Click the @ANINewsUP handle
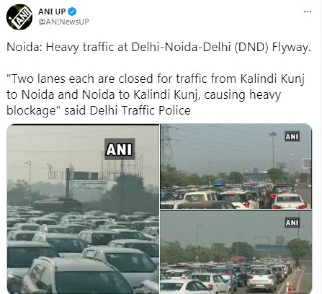This screenshot has height=294, width=322. point(64,22)
